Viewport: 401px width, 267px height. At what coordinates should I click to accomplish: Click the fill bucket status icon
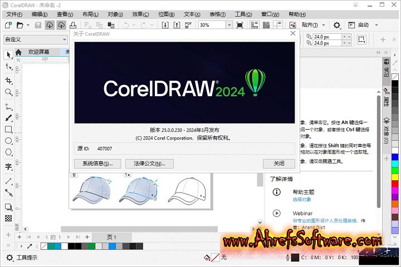point(207,258)
